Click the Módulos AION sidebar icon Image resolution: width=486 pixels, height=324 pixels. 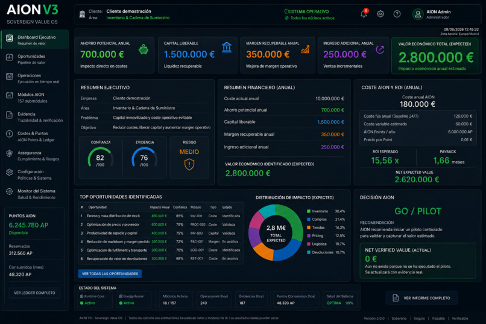[x=10, y=95]
